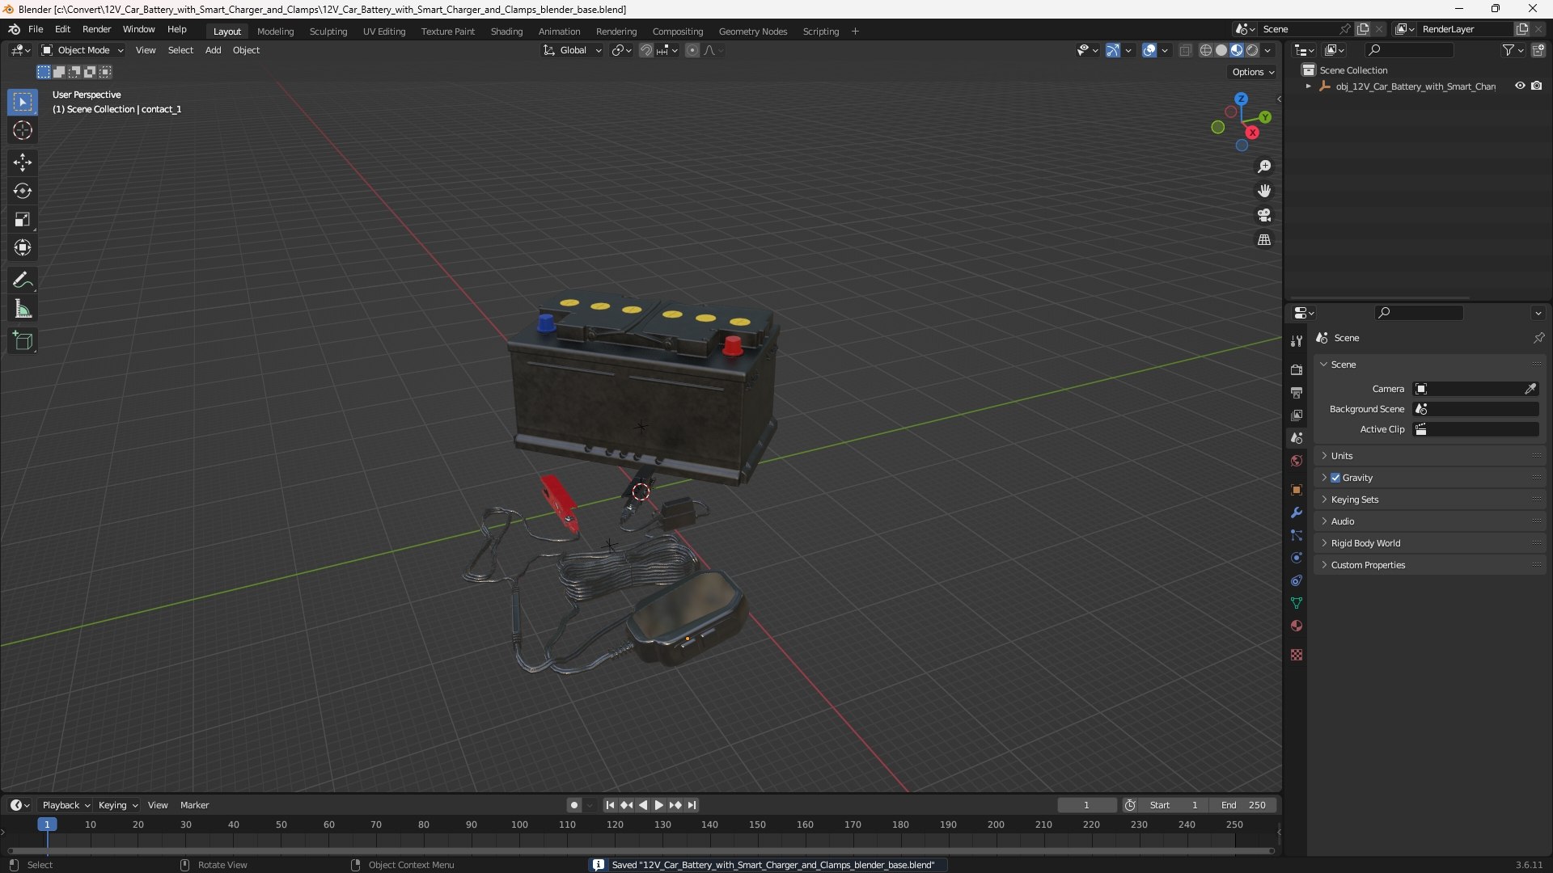1553x873 pixels.
Task: Open Global transform orientation dropdown
Action: pos(573,50)
